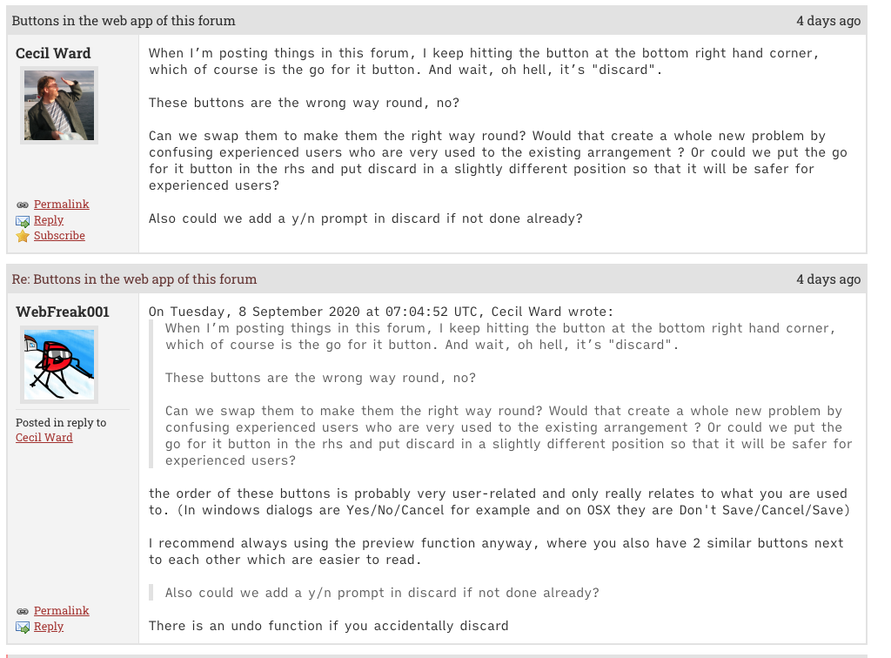Click the quoted 'Also could we add a y/n prompt' block
The width and height of the screenshot is (891, 658).
click(x=382, y=593)
